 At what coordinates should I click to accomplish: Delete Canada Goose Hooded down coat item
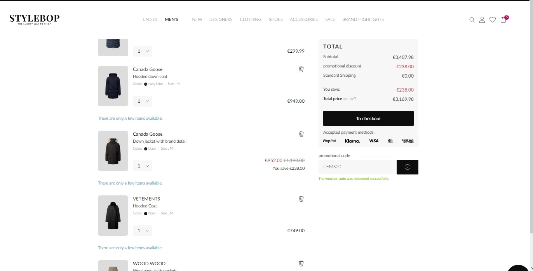301,69
